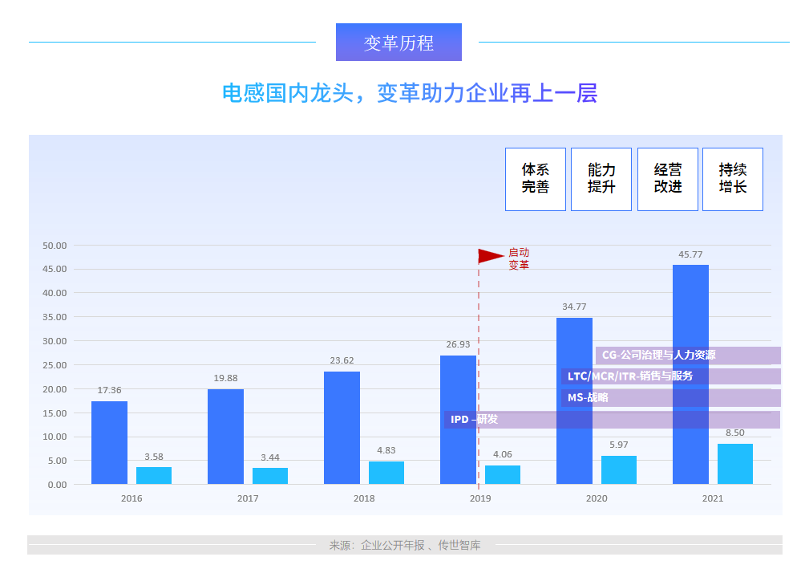The image size is (805, 569).
Task: Click the IPD-研发 purple band label
Action: pyautogui.click(x=474, y=419)
